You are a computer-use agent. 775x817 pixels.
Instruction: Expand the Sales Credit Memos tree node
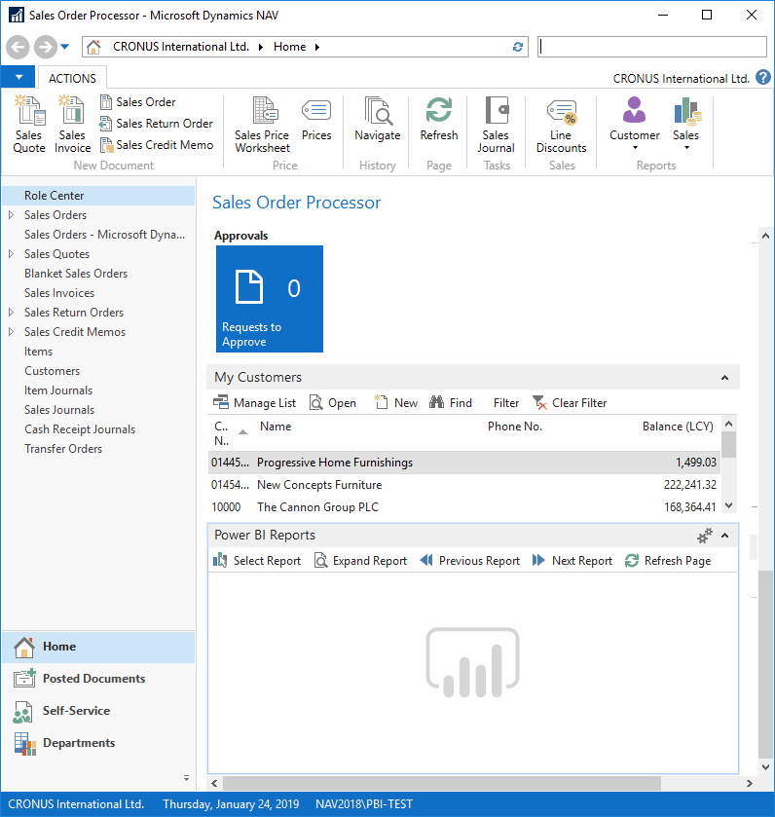11,331
